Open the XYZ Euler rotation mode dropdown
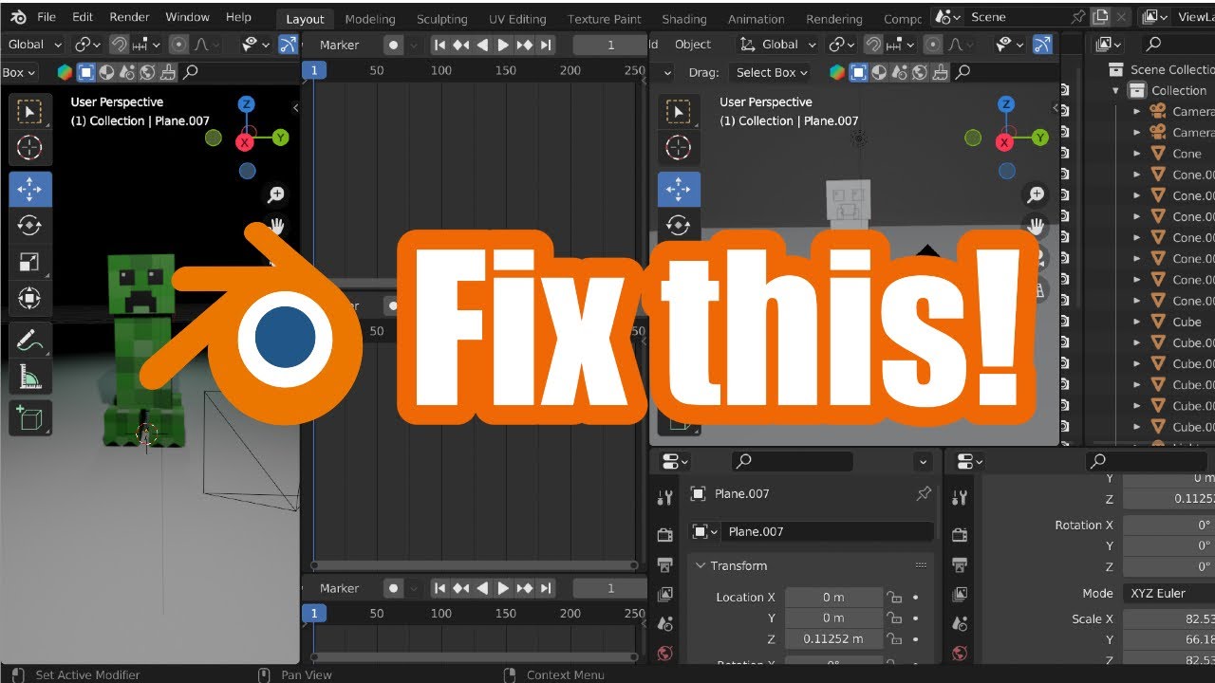The image size is (1215, 683). click(x=1168, y=593)
